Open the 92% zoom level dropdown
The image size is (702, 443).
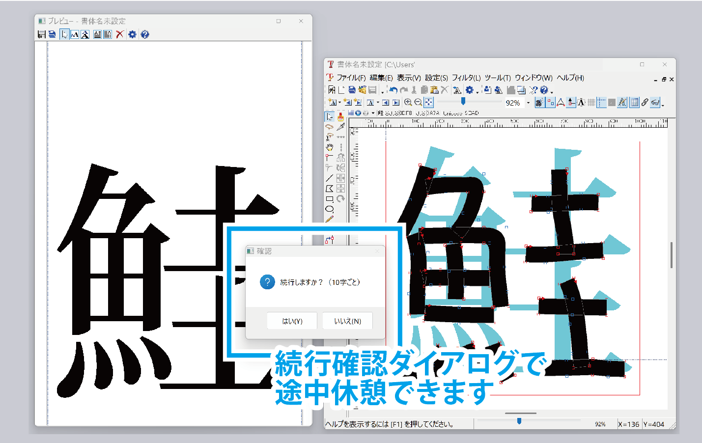click(x=528, y=103)
